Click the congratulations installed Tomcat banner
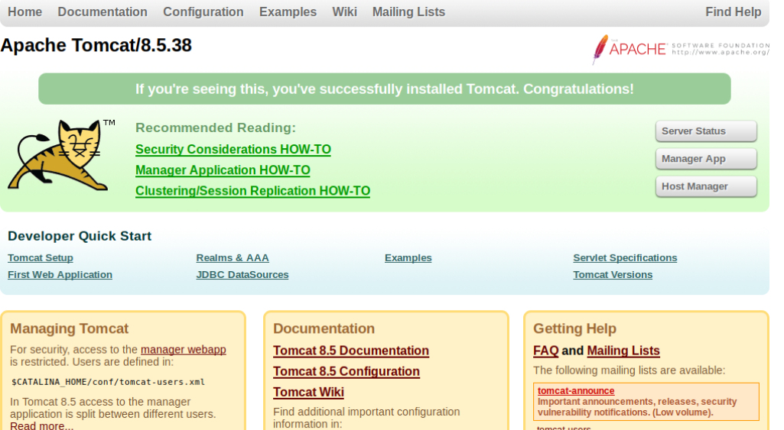 click(385, 89)
